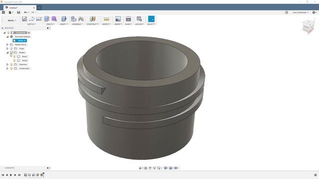Collapse the Document Settings node
This screenshot has height=179, width=319.
coord(7,37)
